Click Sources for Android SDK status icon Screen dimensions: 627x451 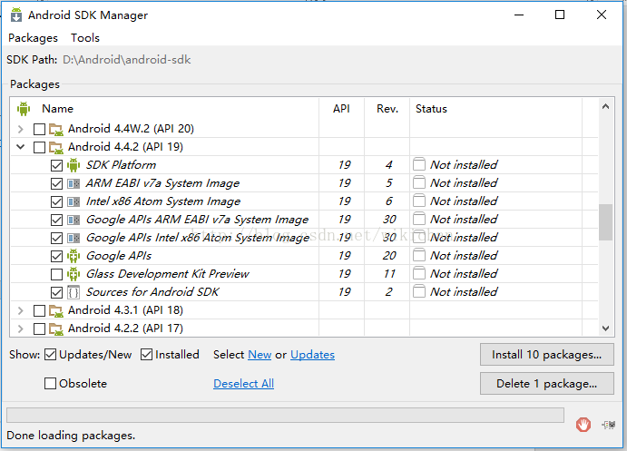click(x=419, y=291)
